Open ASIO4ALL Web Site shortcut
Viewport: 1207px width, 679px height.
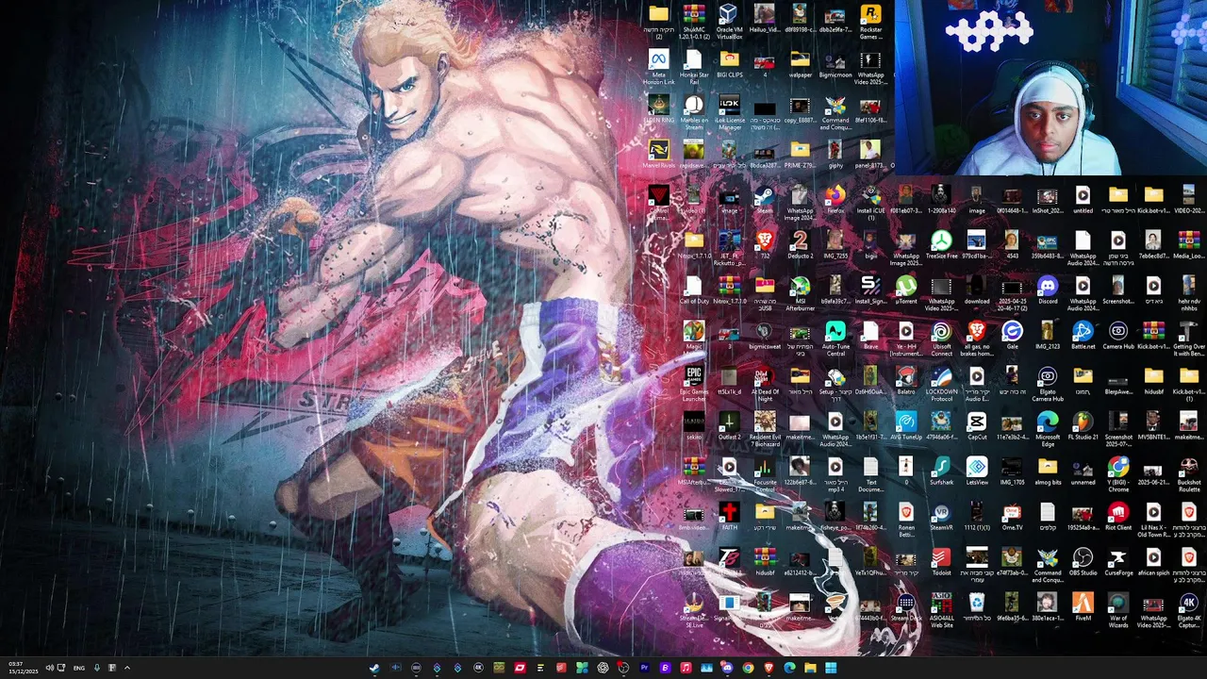pyautogui.click(x=941, y=610)
